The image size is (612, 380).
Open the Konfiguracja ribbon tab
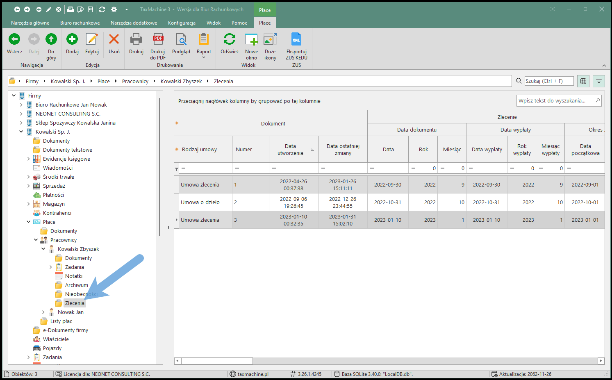pyautogui.click(x=182, y=23)
